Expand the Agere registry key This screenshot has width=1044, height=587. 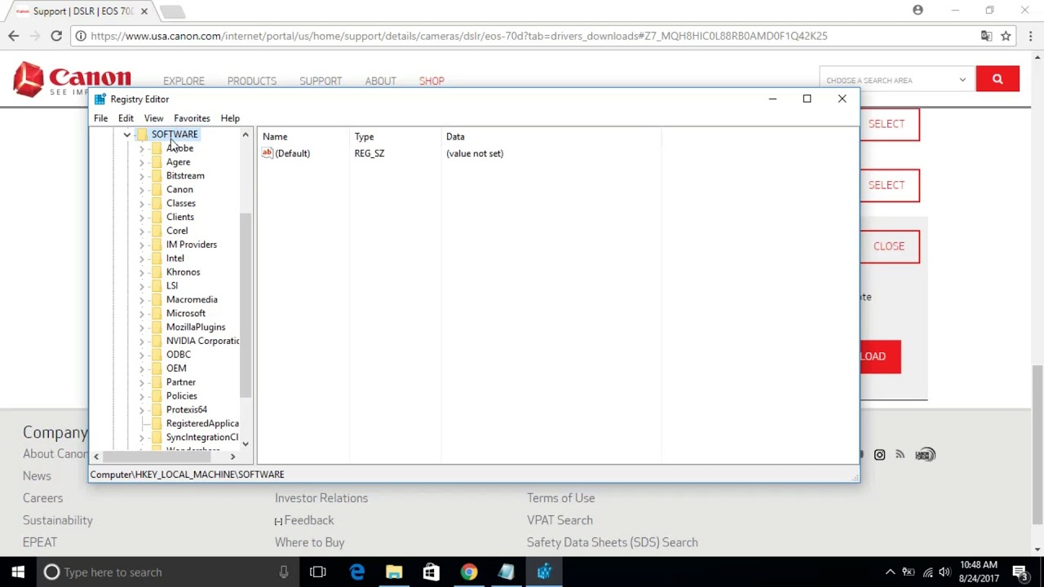142,162
